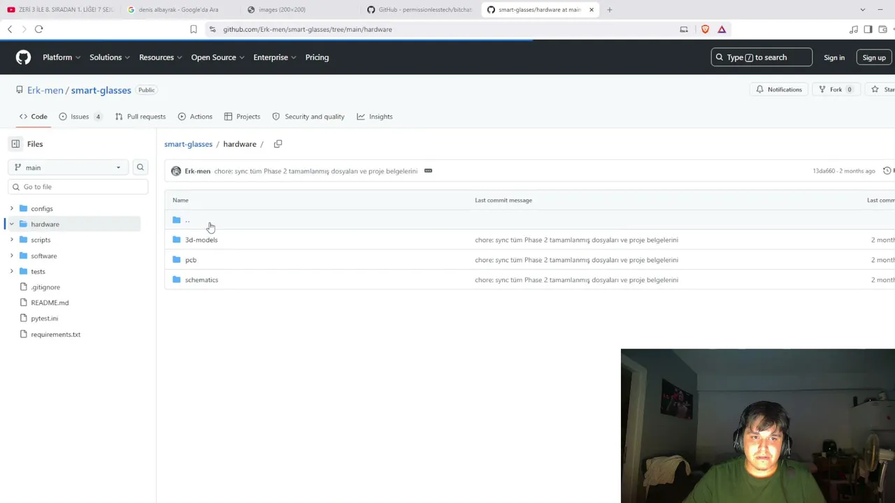Image resolution: width=895 pixels, height=503 pixels.
Task: Open commit hash 13da660
Action: point(824,171)
